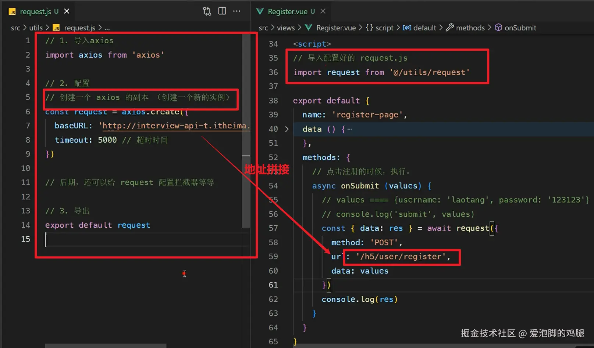Open the default breadcrumb symbol
This screenshot has height=348, width=594.
(420, 28)
